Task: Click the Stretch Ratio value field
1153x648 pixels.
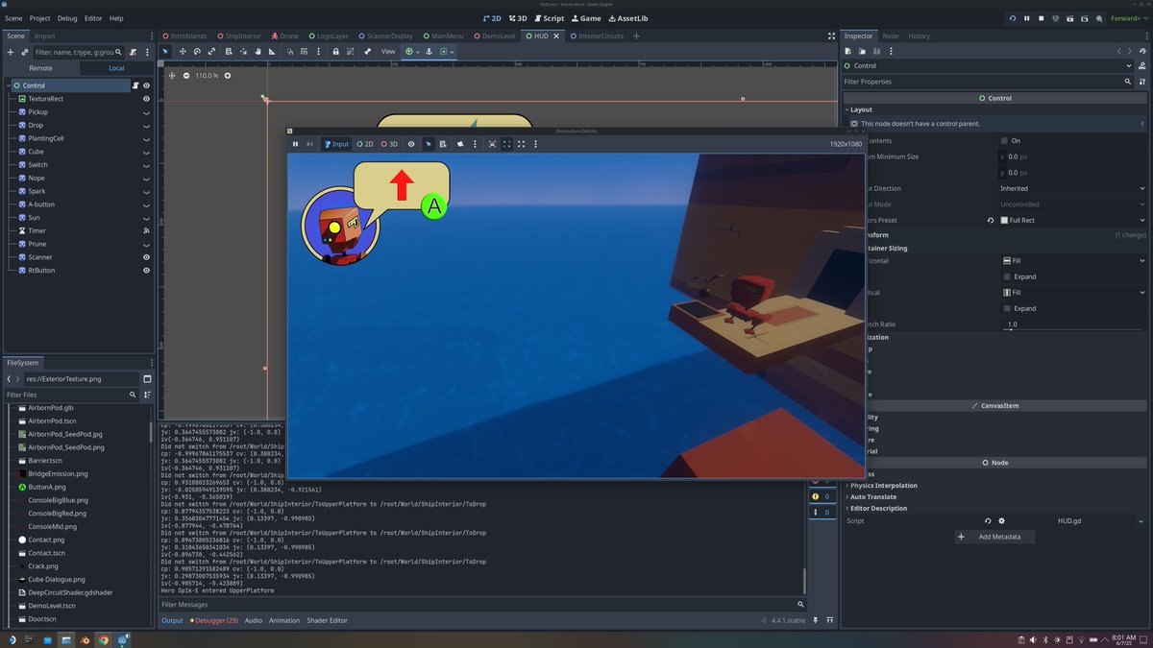Action: (x=1071, y=324)
